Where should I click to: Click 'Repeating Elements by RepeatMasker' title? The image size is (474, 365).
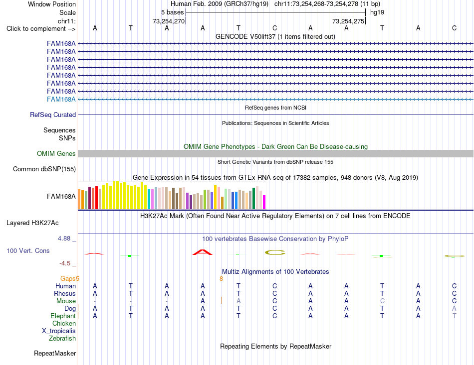click(275, 346)
